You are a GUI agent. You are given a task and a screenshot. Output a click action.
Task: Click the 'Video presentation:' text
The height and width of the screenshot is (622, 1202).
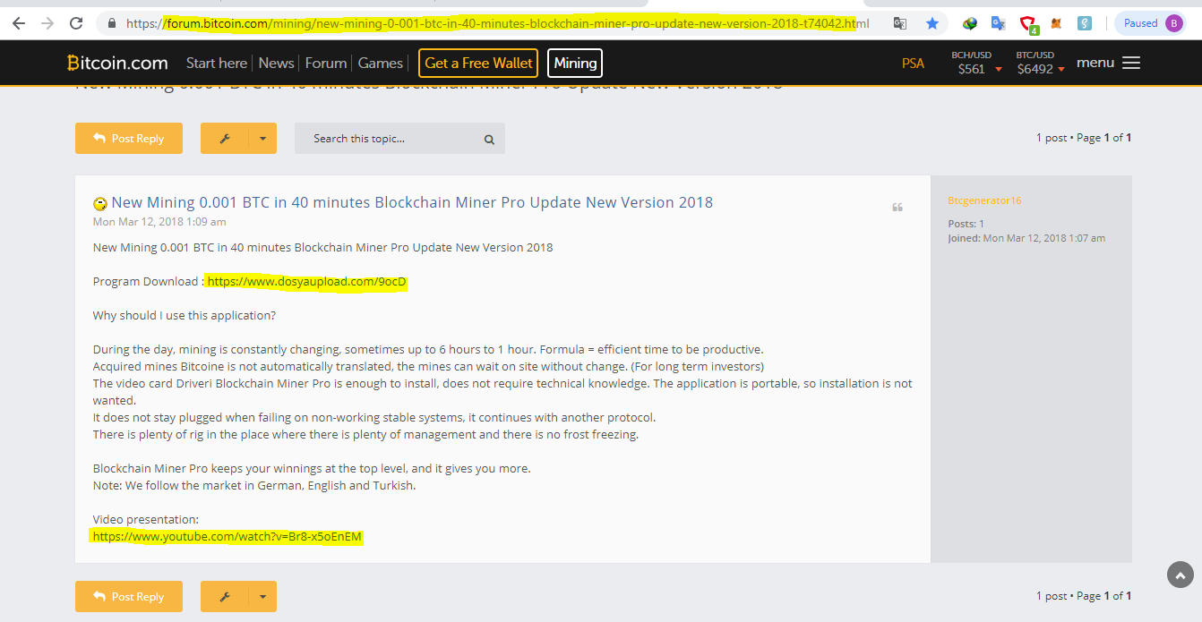point(146,520)
